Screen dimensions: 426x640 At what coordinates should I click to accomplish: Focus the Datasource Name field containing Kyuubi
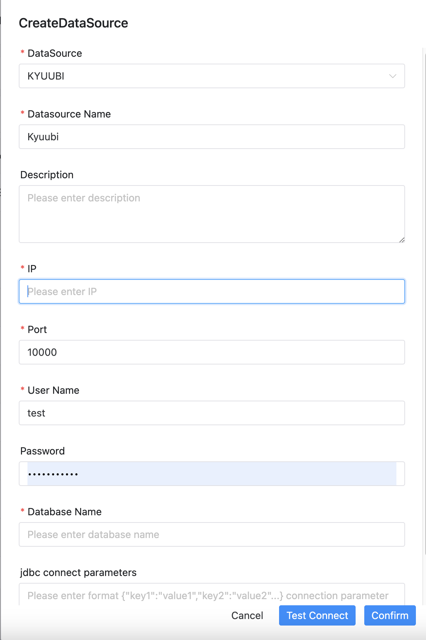(212, 137)
